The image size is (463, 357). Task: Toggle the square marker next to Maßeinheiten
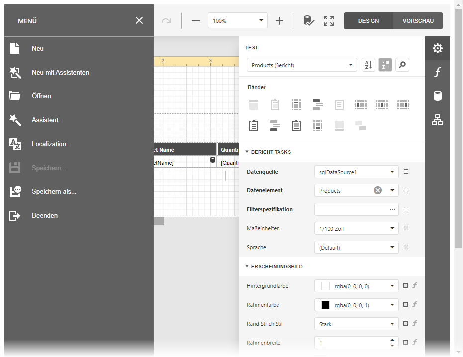[406, 228]
